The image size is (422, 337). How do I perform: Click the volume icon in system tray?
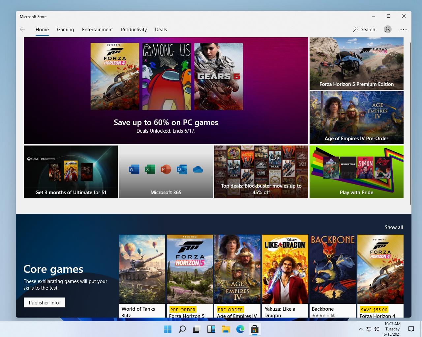point(376,329)
